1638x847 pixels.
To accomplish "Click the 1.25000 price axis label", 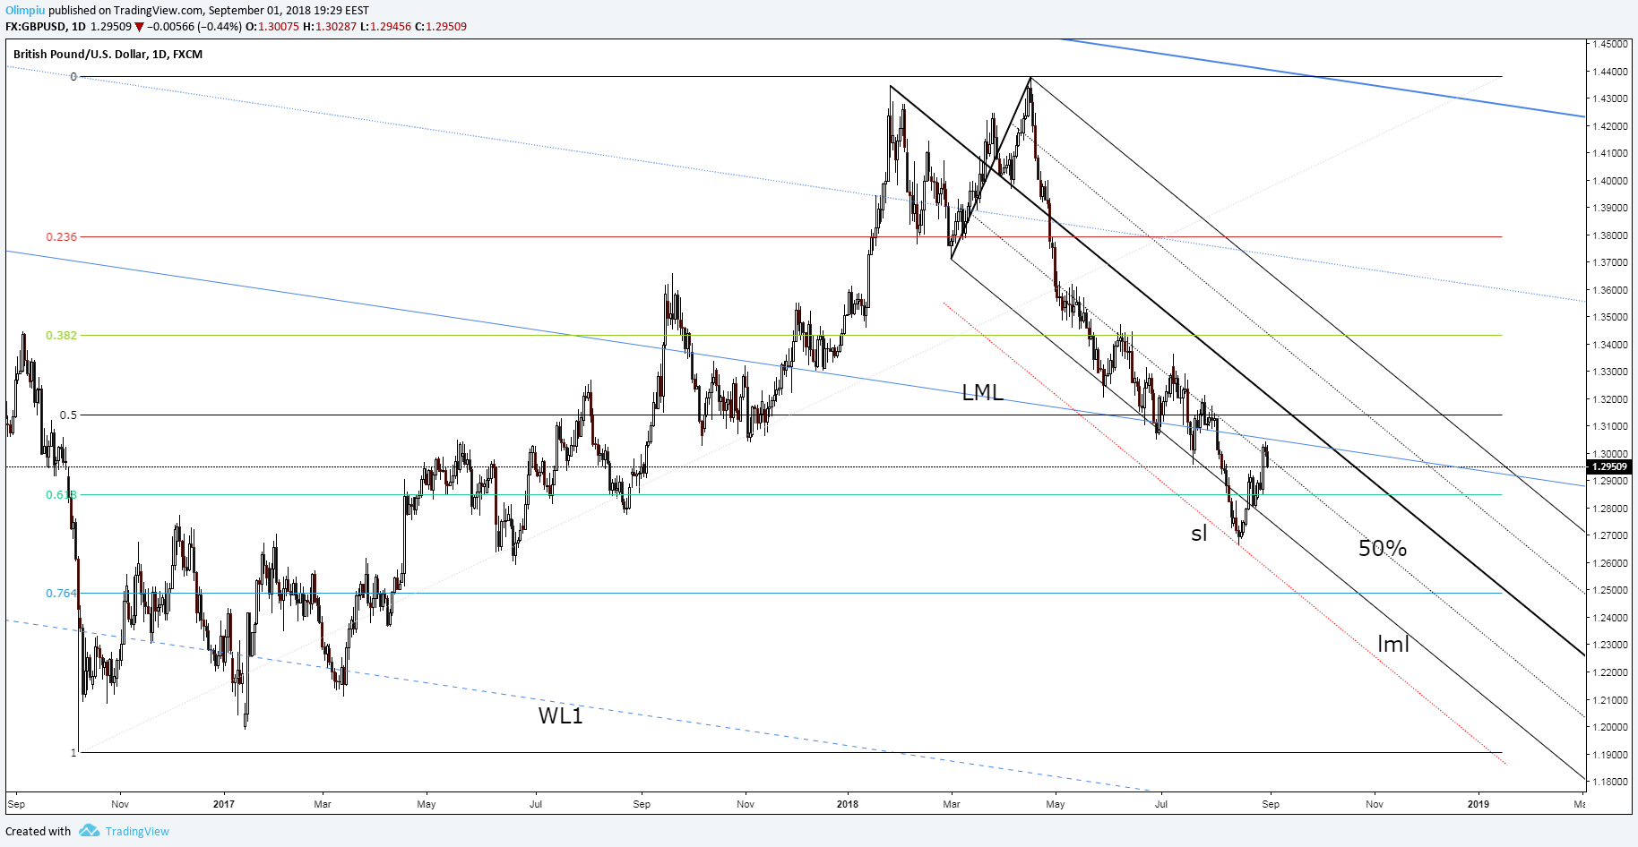I will [x=1609, y=591].
